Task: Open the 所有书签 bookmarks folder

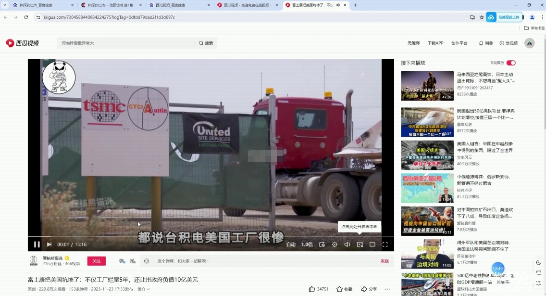Action: [534, 28]
